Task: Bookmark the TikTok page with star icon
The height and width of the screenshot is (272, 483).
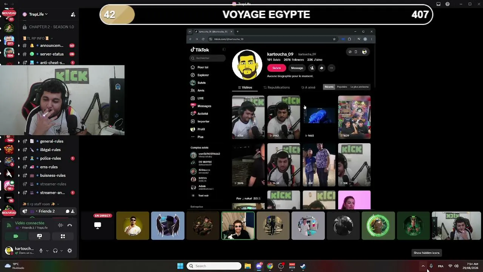Action: [334, 39]
